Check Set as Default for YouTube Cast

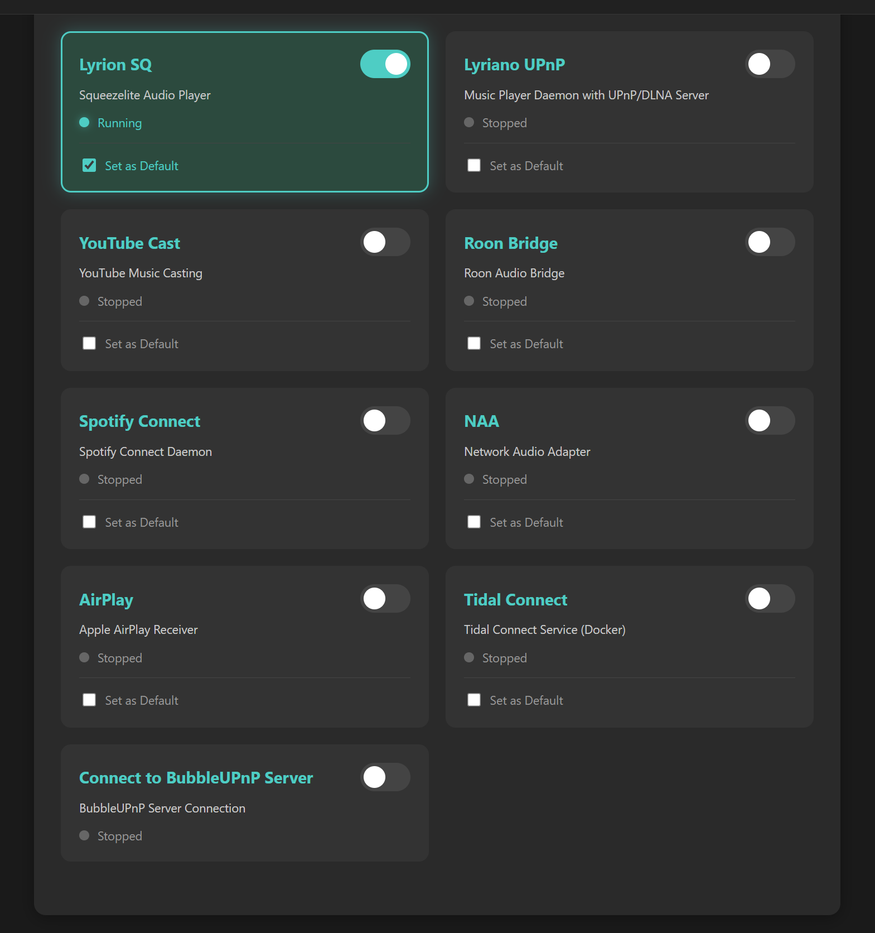[89, 343]
